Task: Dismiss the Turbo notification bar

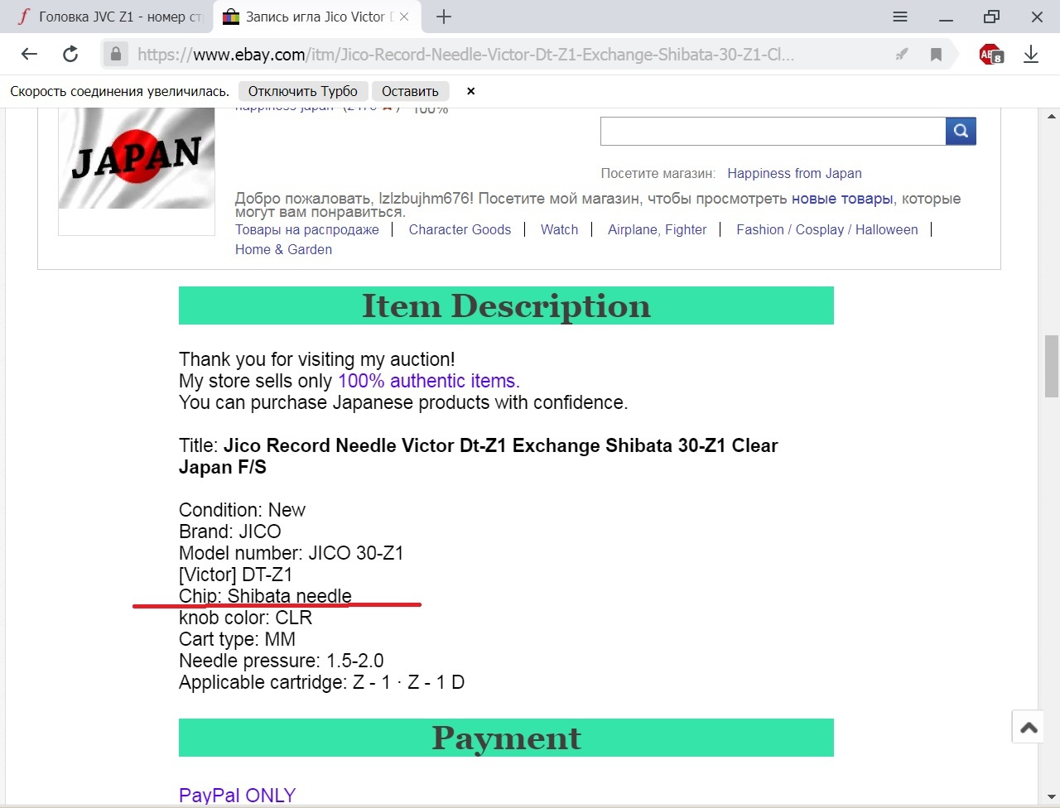Action: [470, 91]
